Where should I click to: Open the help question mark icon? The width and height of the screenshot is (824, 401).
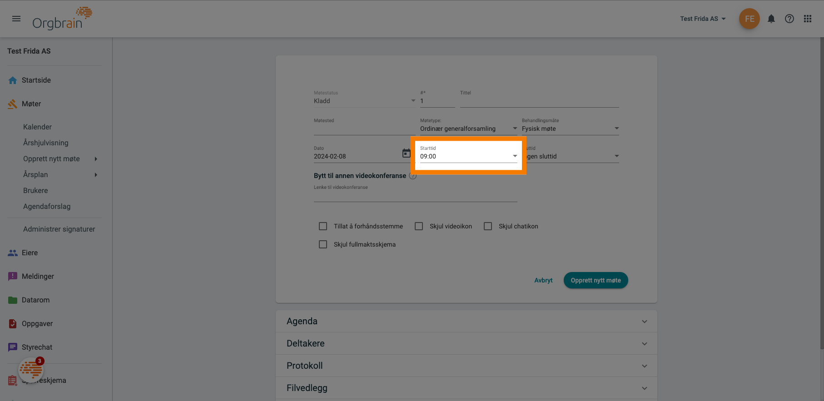pyautogui.click(x=789, y=19)
